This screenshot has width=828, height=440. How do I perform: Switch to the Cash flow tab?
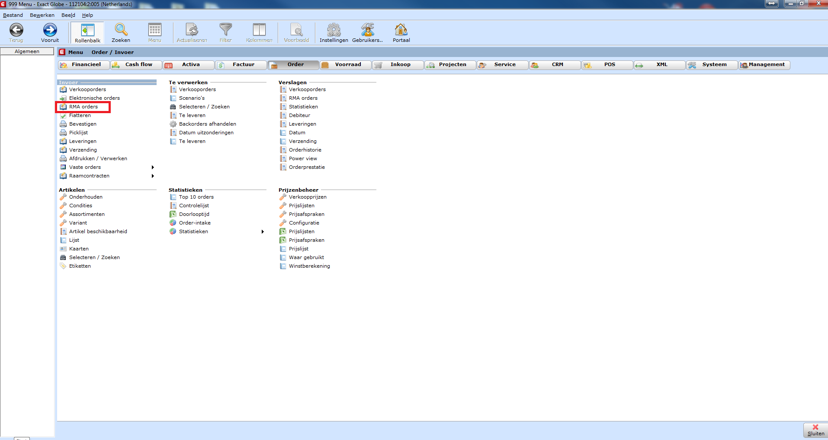[x=136, y=65]
